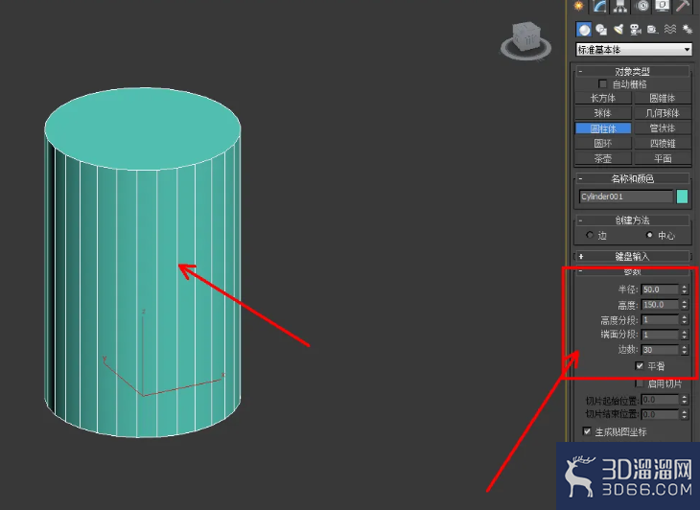Select the Geometry category sphere icon

point(584,30)
